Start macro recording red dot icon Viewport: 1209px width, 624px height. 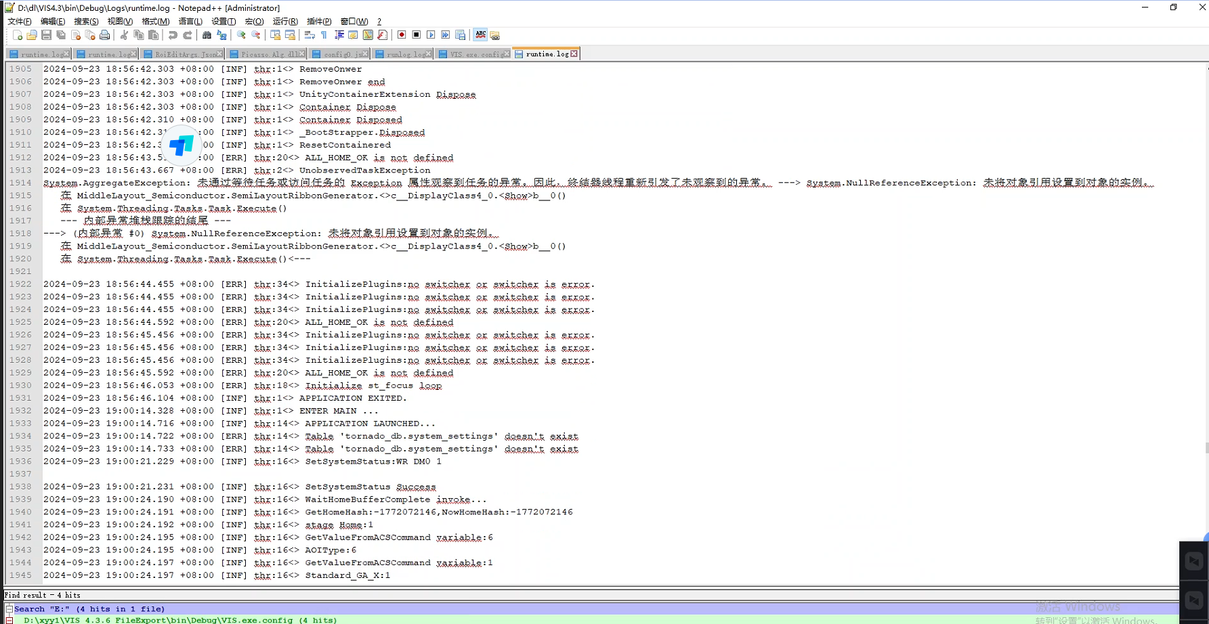pos(402,35)
